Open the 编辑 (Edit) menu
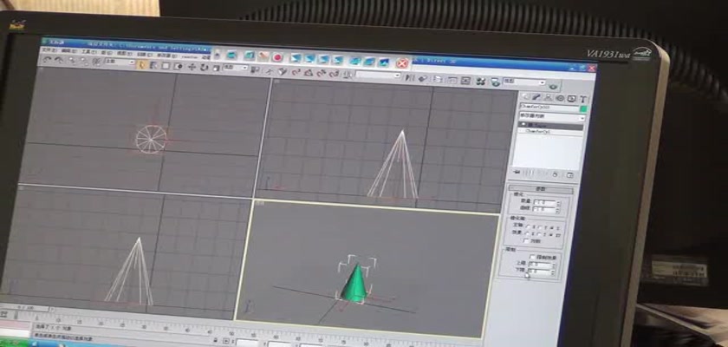Viewport: 728px width, 347px height. point(68,50)
